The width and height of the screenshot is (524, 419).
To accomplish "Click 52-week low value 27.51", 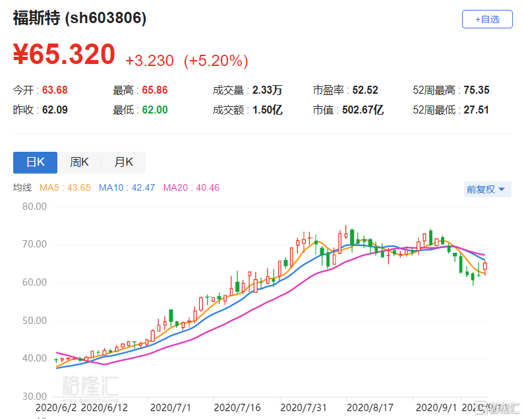I will point(476,110).
